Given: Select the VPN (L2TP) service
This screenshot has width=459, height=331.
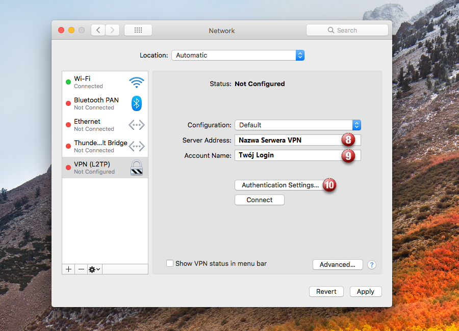Looking at the screenshot, I should click(105, 168).
